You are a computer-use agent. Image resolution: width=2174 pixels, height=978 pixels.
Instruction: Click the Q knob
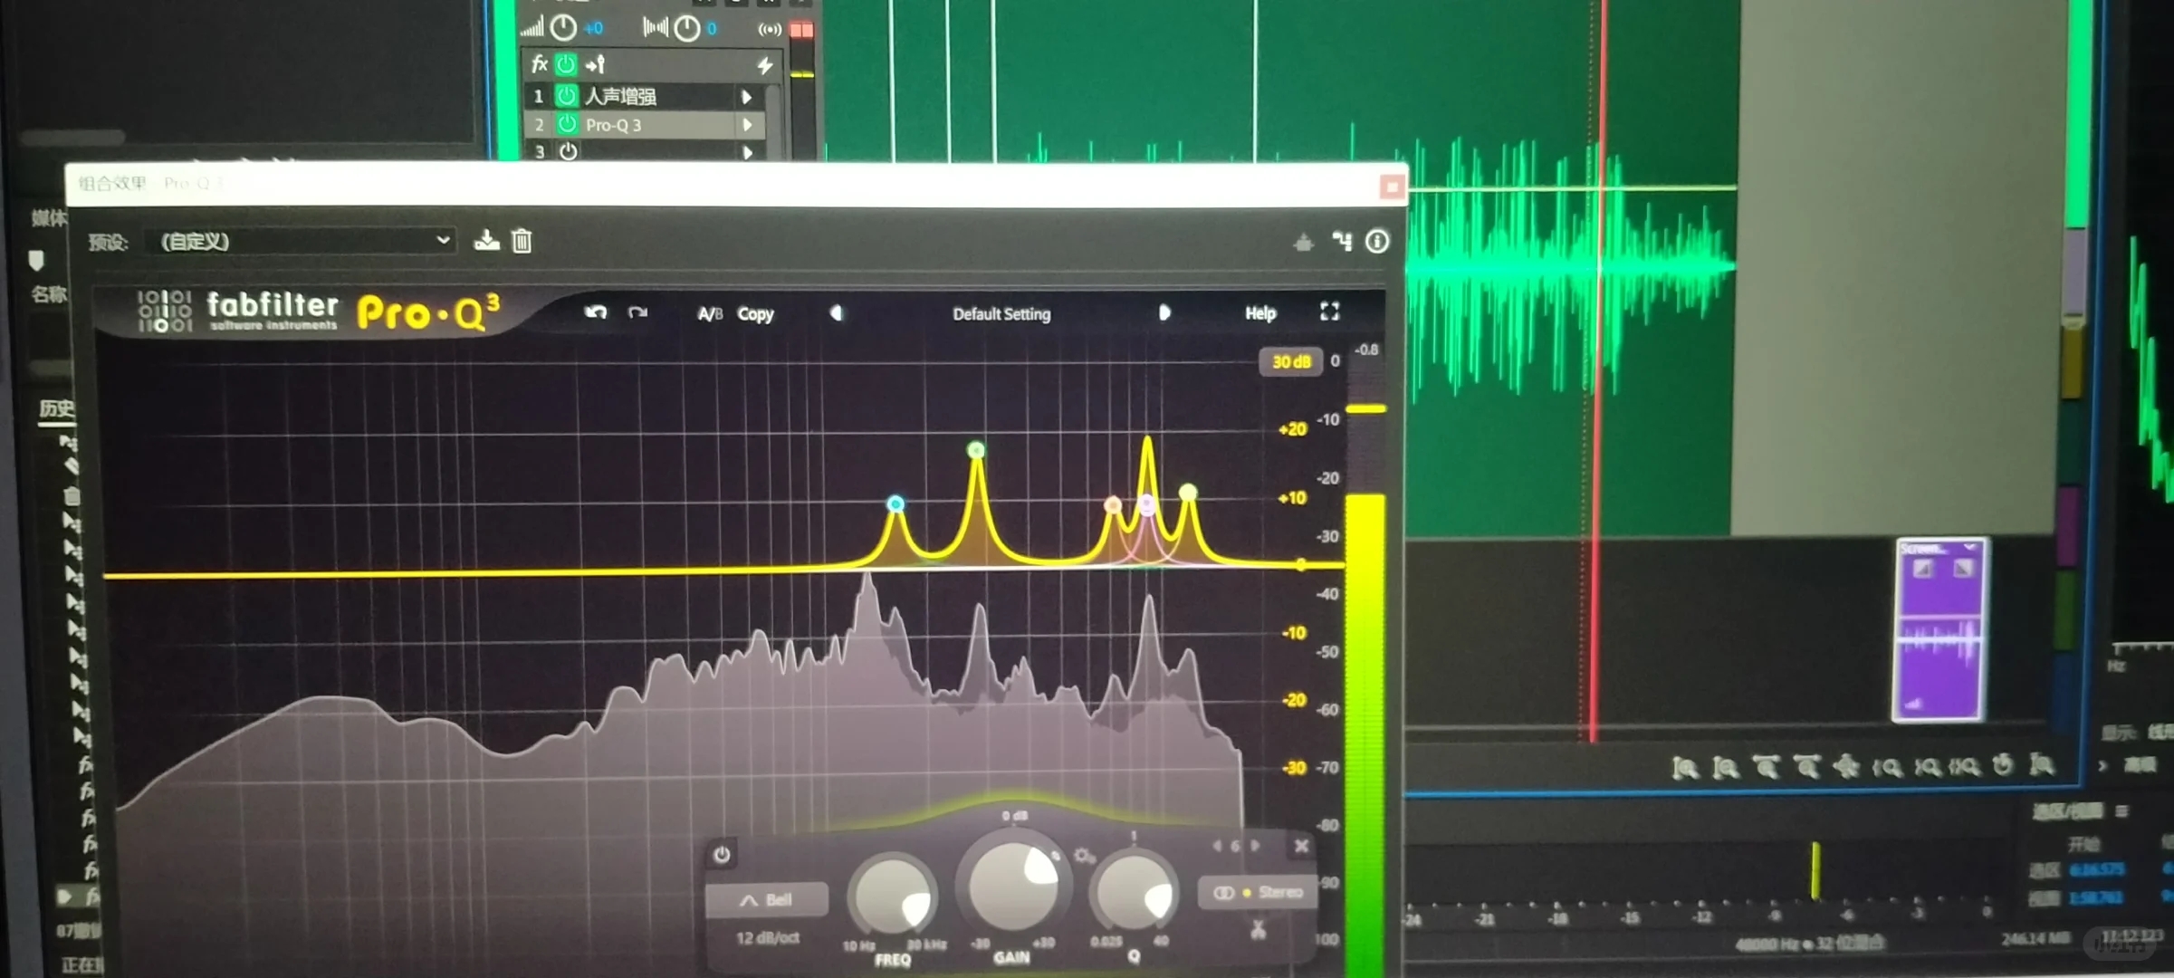point(1134,893)
